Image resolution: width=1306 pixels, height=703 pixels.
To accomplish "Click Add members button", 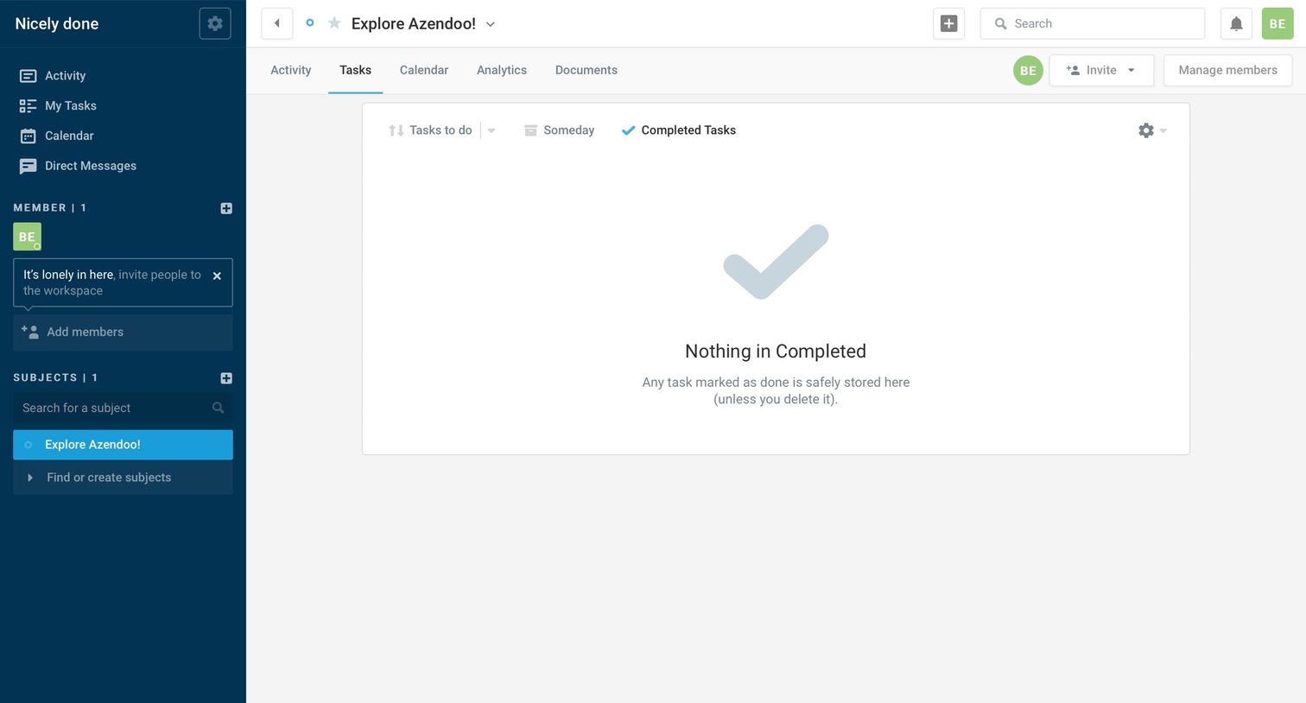I will click(123, 332).
